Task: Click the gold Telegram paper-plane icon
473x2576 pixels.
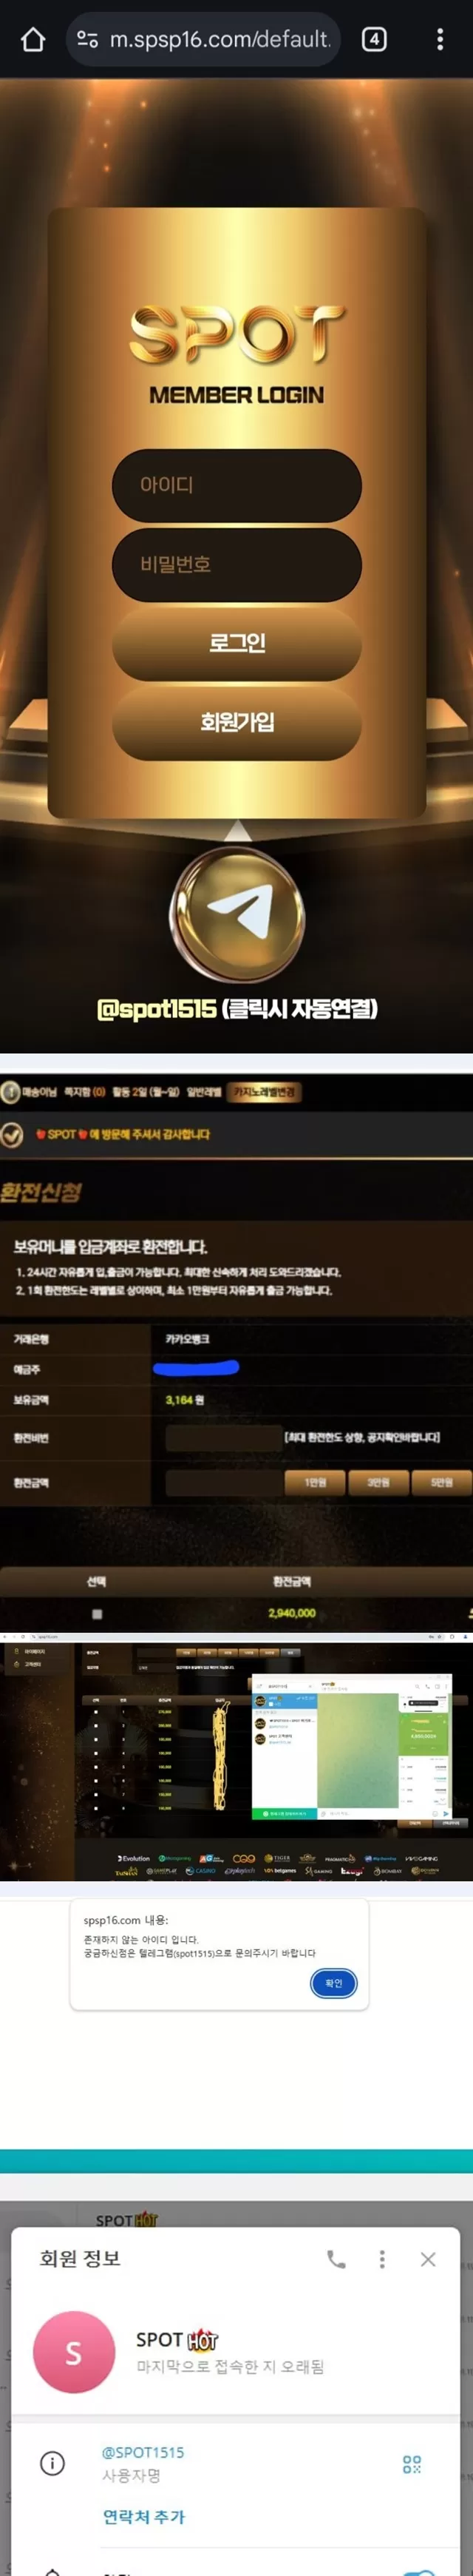Action: tap(237, 914)
